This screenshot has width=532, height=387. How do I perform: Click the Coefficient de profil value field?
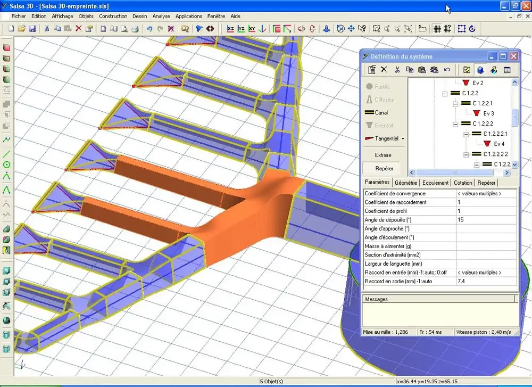pos(487,211)
